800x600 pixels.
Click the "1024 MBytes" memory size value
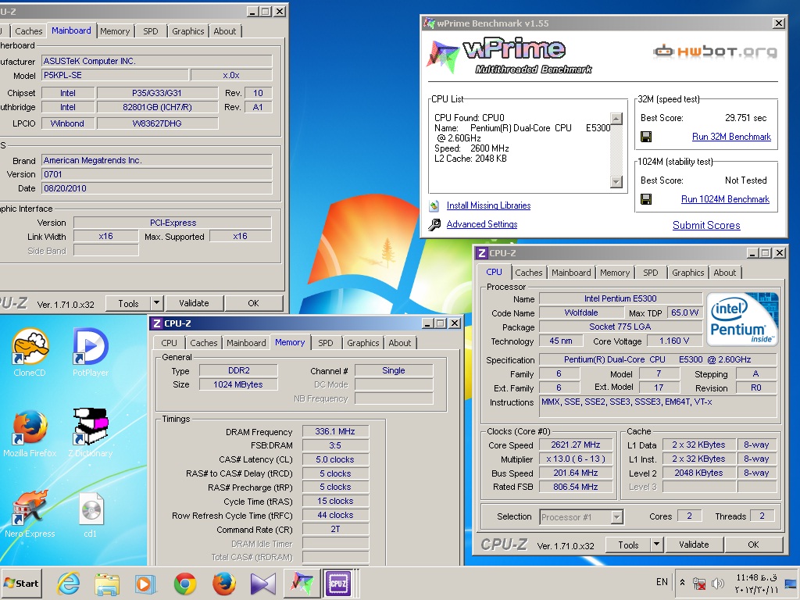[238, 384]
